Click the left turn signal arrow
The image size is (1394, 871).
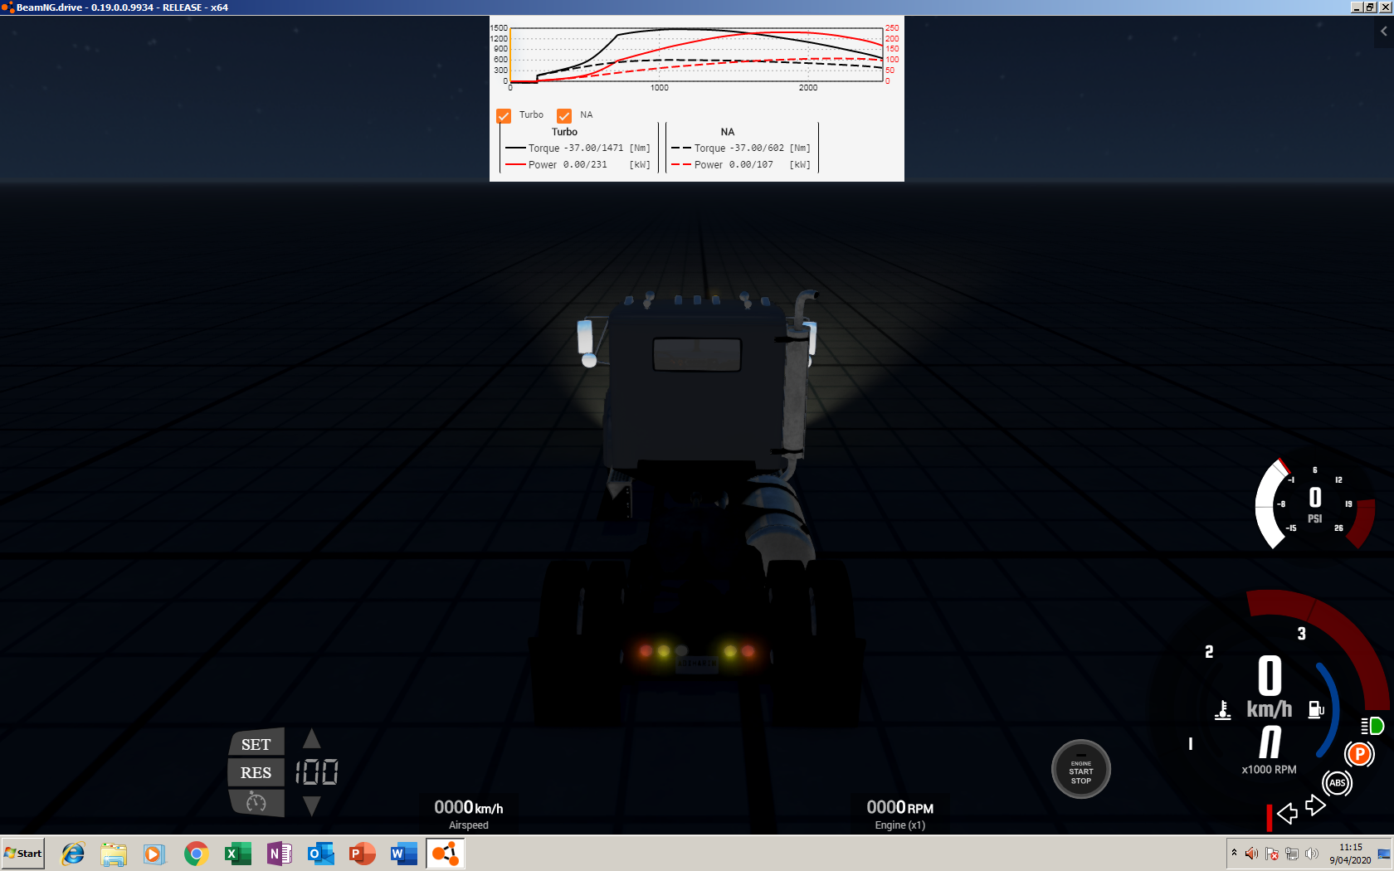[x=1287, y=814]
